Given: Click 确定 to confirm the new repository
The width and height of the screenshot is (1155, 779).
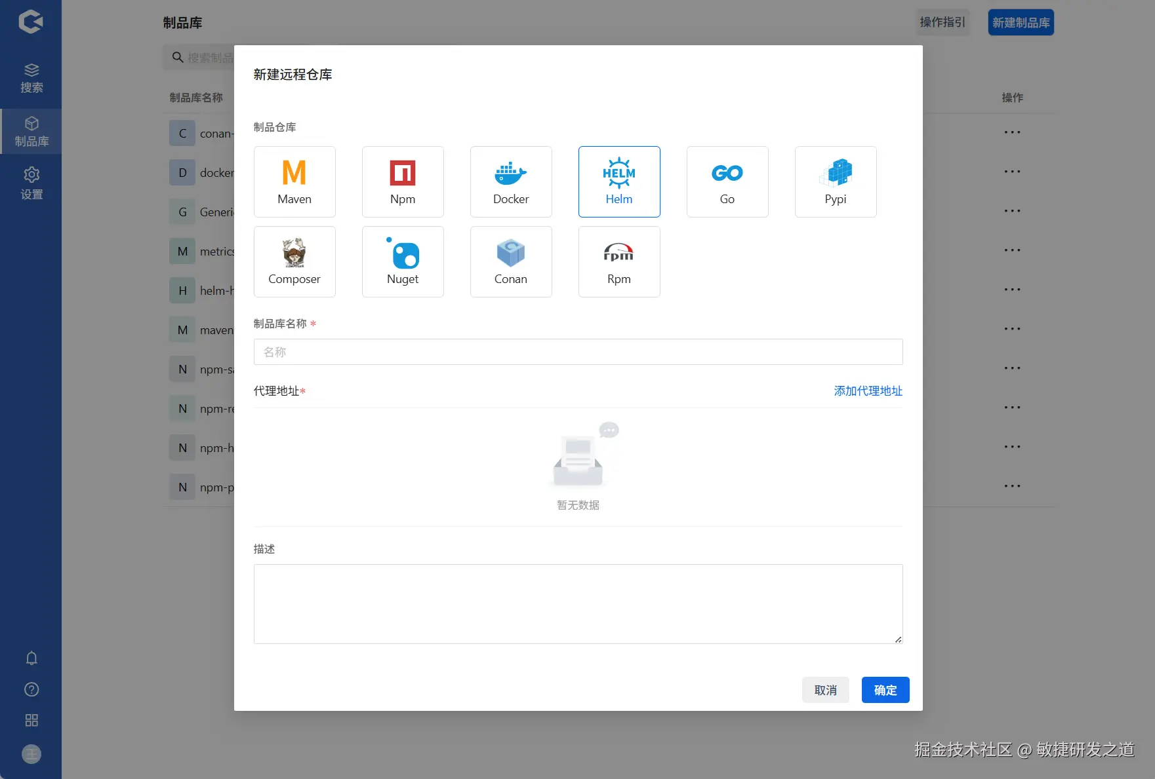Looking at the screenshot, I should 885,690.
